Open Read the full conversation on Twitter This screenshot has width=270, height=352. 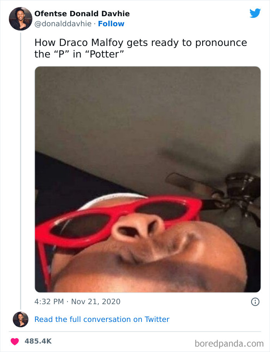tap(102, 319)
